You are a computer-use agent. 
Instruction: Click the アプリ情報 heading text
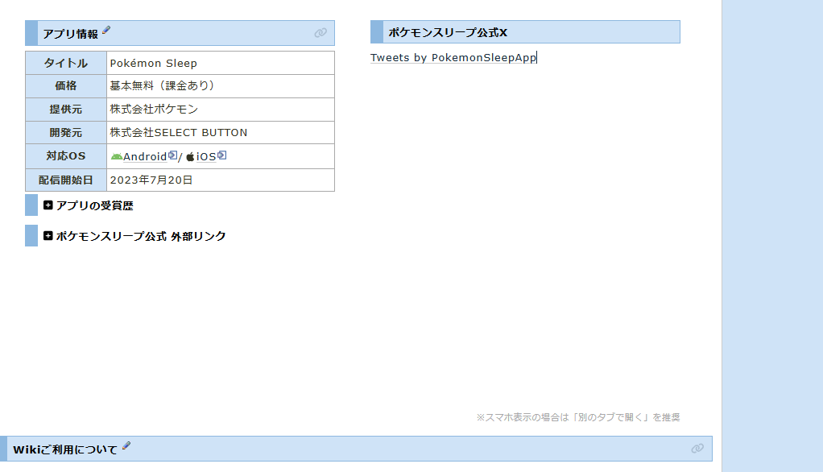coord(70,34)
